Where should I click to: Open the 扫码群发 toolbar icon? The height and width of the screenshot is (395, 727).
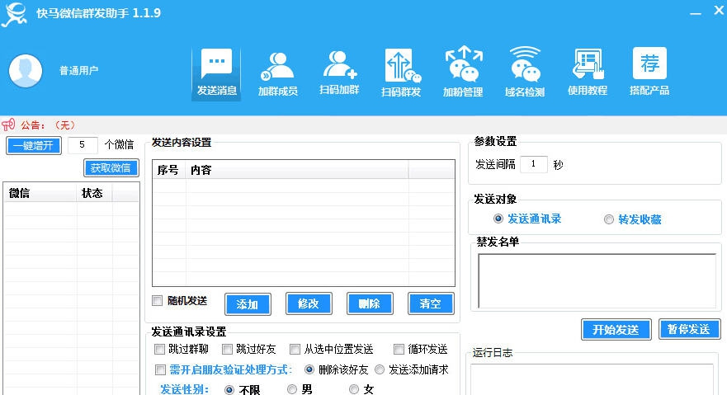(401, 73)
